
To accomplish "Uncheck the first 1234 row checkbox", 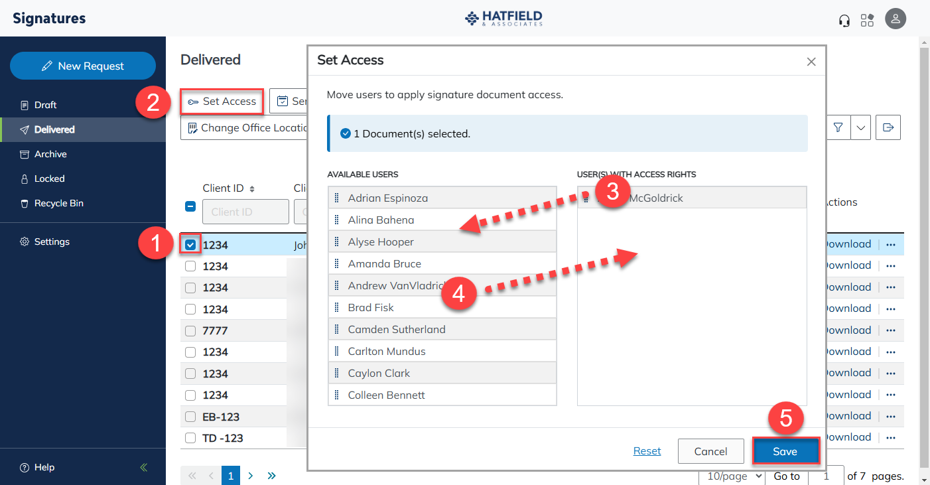I will (190, 245).
